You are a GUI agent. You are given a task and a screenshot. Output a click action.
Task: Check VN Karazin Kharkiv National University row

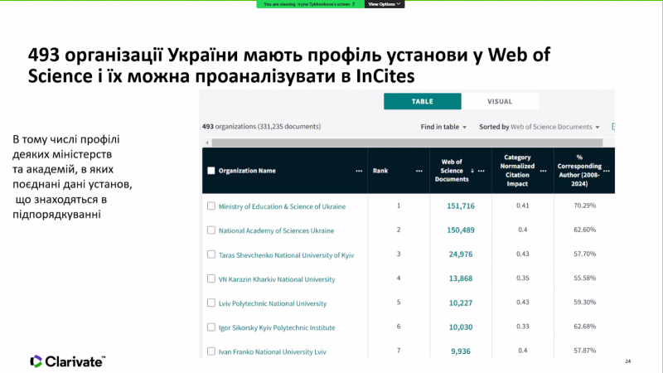pyautogui.click(x=211, y=279)
